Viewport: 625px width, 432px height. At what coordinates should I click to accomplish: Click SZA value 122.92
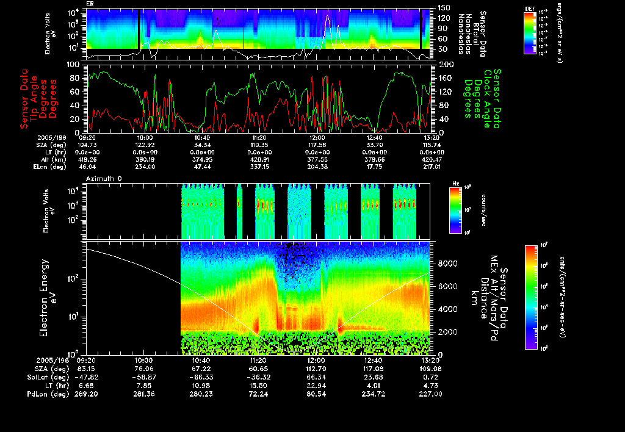tap(145, 145)
